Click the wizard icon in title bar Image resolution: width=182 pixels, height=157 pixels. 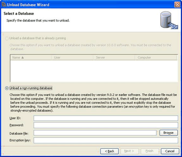pyautogui.click(x=4, y=5)
